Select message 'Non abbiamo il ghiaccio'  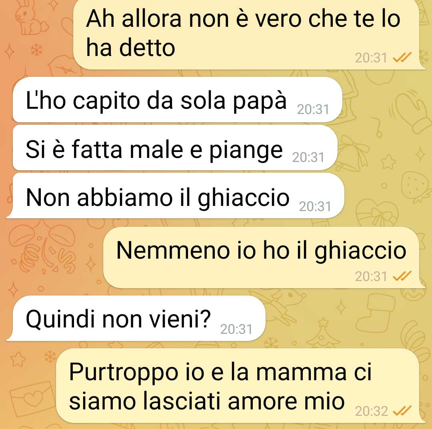(178, 196)
